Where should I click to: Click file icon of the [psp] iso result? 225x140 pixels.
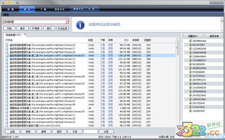tap(7, 108)
